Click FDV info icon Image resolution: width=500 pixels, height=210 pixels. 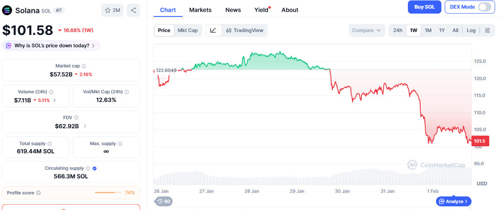(x=76, y=117)
